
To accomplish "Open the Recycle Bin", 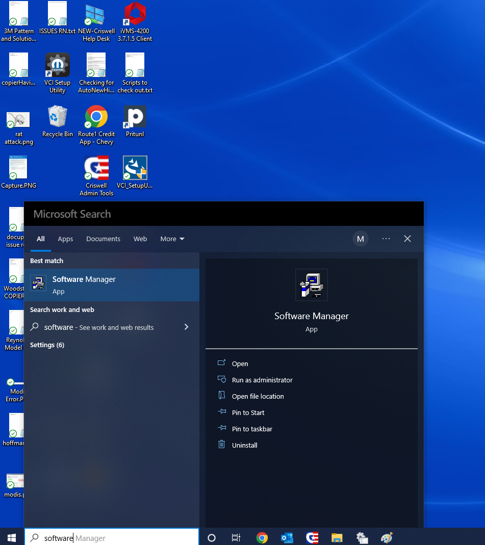I will (57, 122).
